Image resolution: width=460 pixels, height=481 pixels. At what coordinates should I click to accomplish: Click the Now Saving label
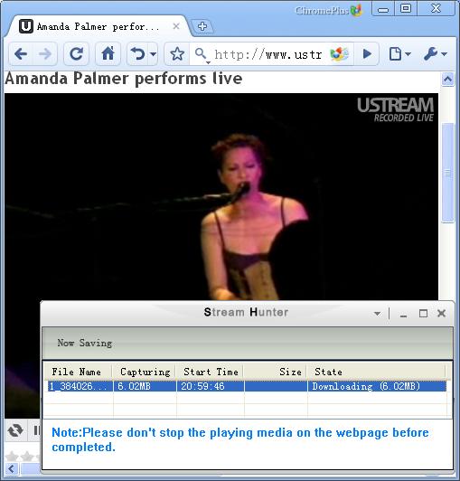[x=85, y=343]
